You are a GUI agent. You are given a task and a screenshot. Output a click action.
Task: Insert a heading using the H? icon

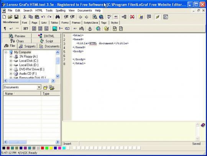pyautogui.click(x=26, y=28)
